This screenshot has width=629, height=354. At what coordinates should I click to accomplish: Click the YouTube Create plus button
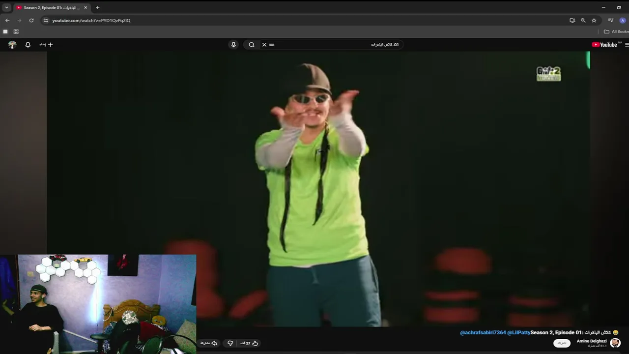coord(46,45)
